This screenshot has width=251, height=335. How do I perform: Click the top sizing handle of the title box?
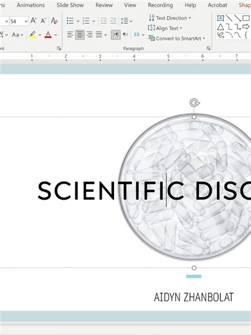pos(194,117)
